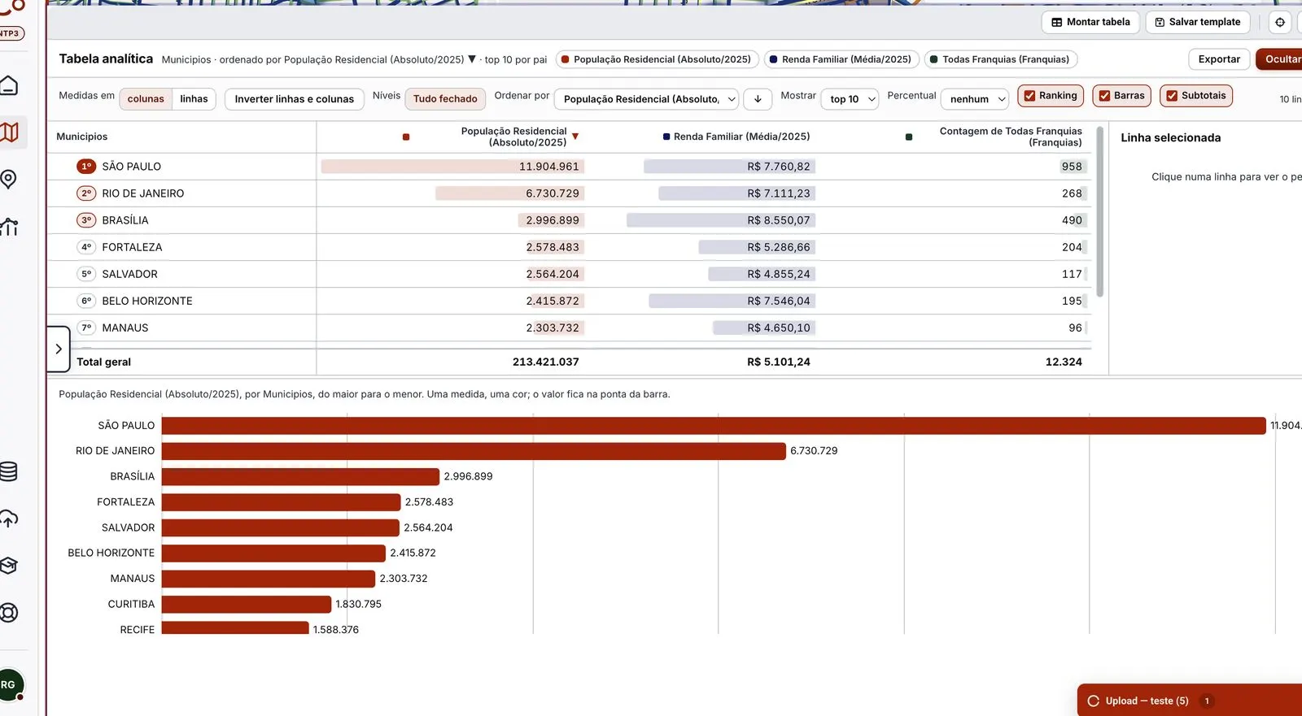This screenshot has height=716, width=1302.
Task: Switch measures to colunas
Action: coord(146,99)
